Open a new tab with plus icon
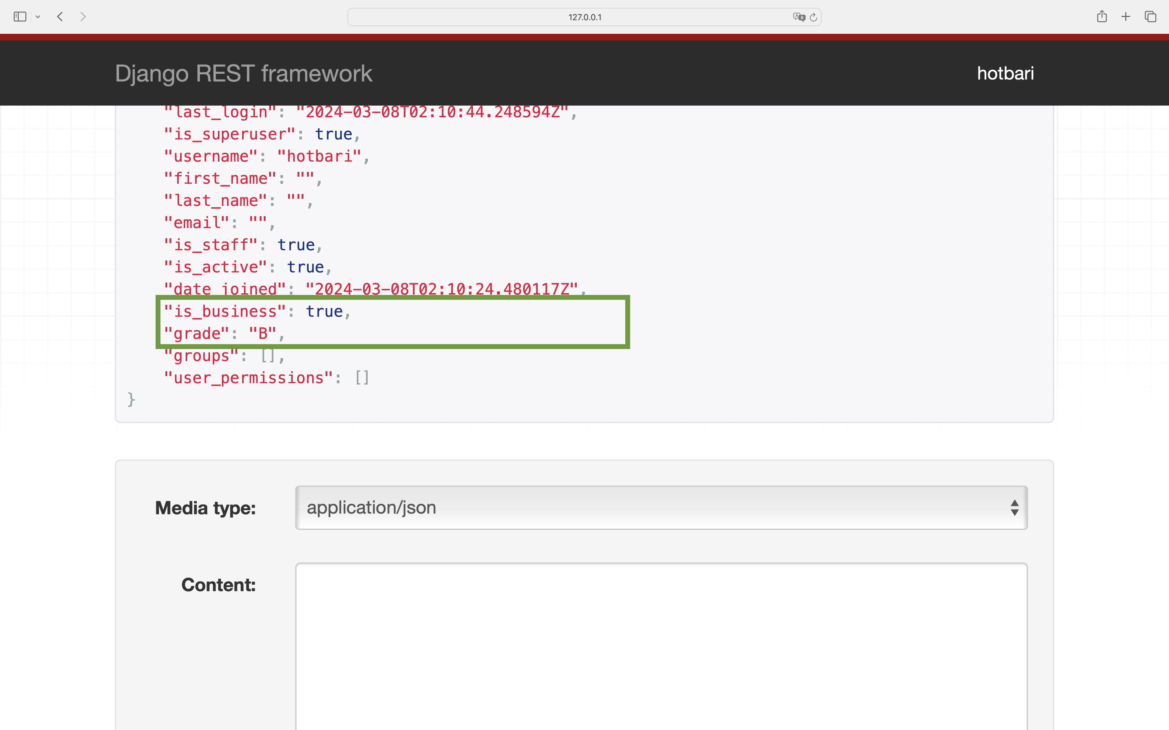Screen dimensions: 1169x730 (x=1126, y=17)
